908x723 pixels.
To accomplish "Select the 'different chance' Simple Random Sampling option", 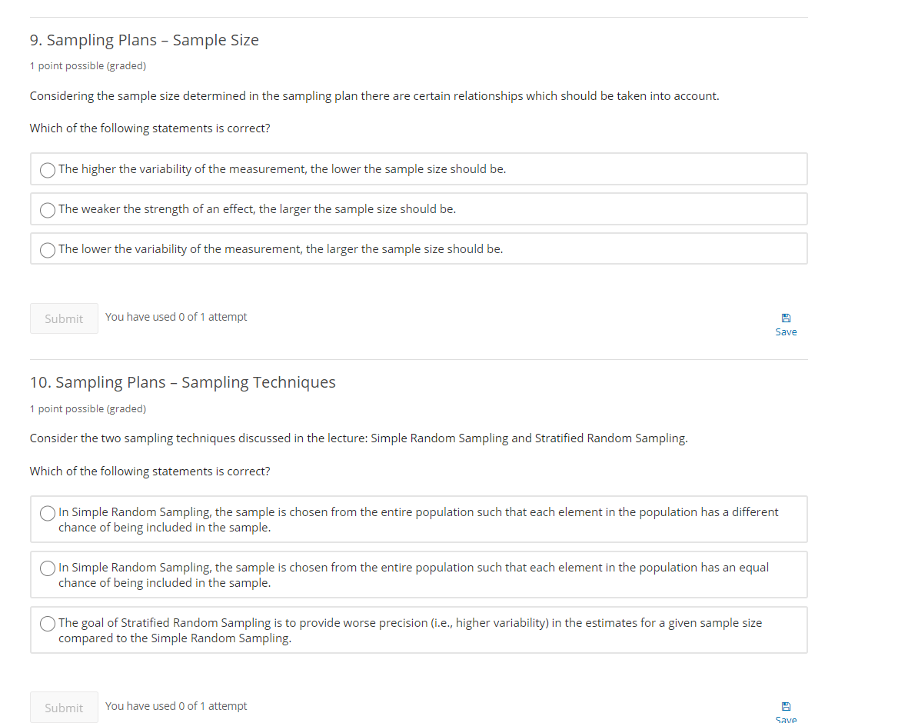I will [x=47, y=513].
